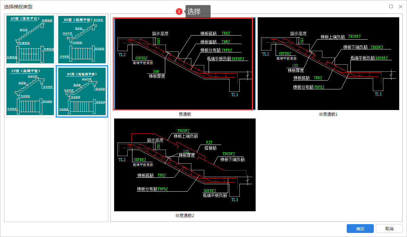The image size is (407, 237).
Task: Select the DT型 (高低端平板) stair thumbnail
Action: click(82, 91)
